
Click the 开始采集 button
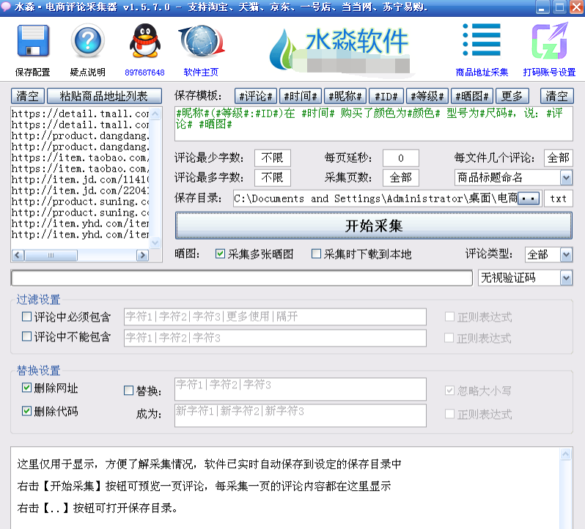(x=373, y=226)
